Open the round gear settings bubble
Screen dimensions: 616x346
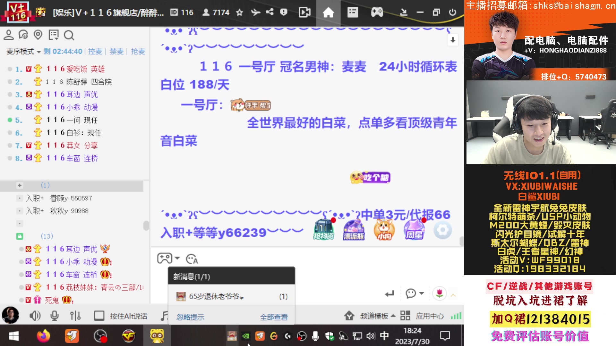tap(443, 230)
